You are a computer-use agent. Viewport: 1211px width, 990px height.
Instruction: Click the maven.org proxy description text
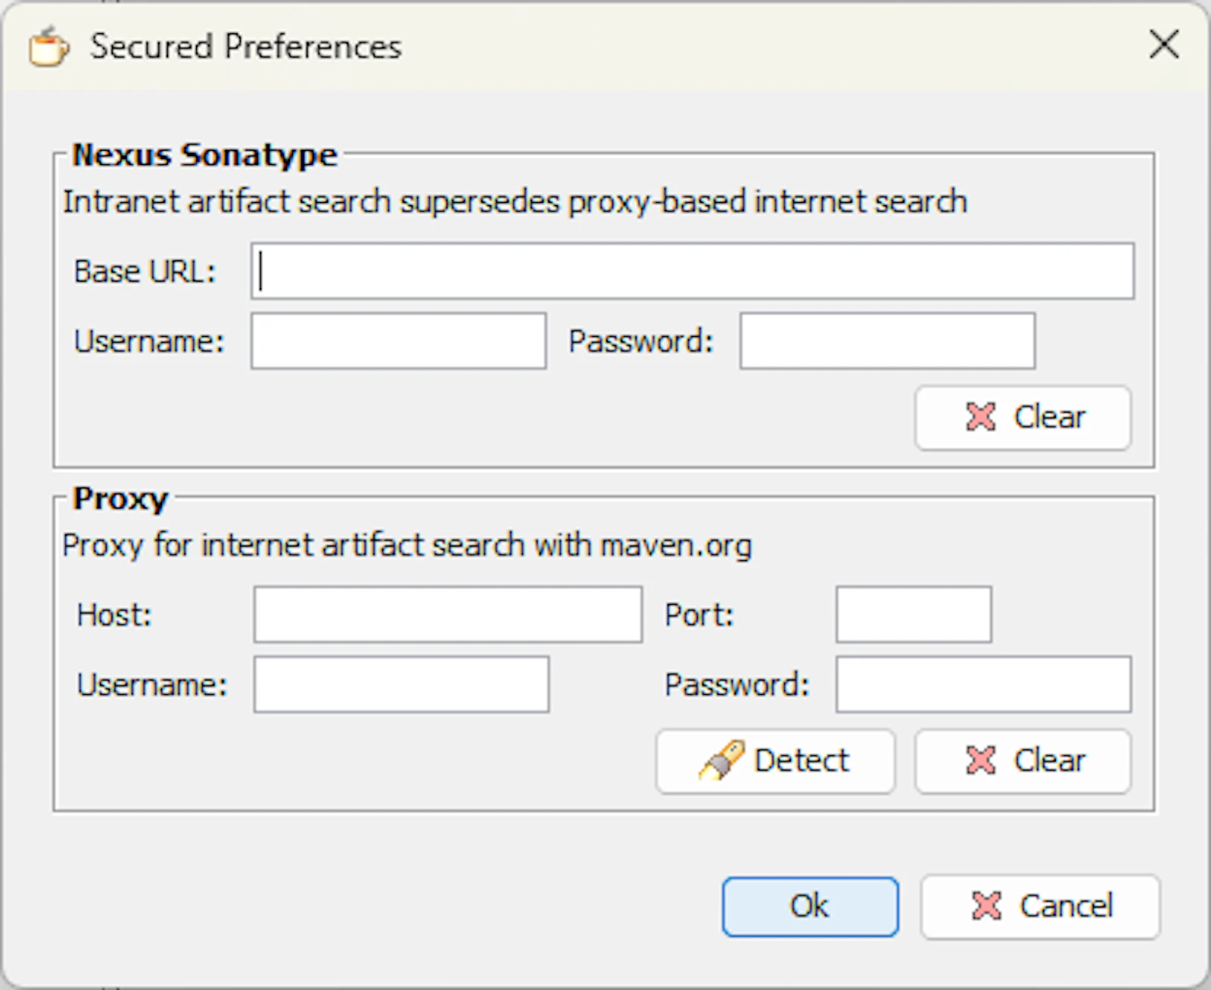(407, 545)
